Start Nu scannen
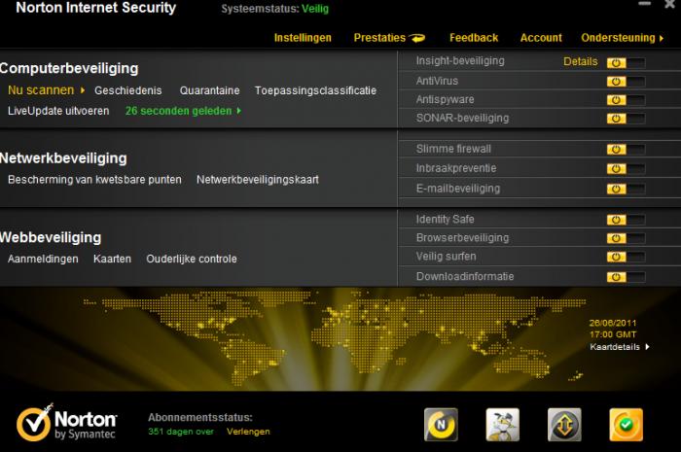 (41, 90)
